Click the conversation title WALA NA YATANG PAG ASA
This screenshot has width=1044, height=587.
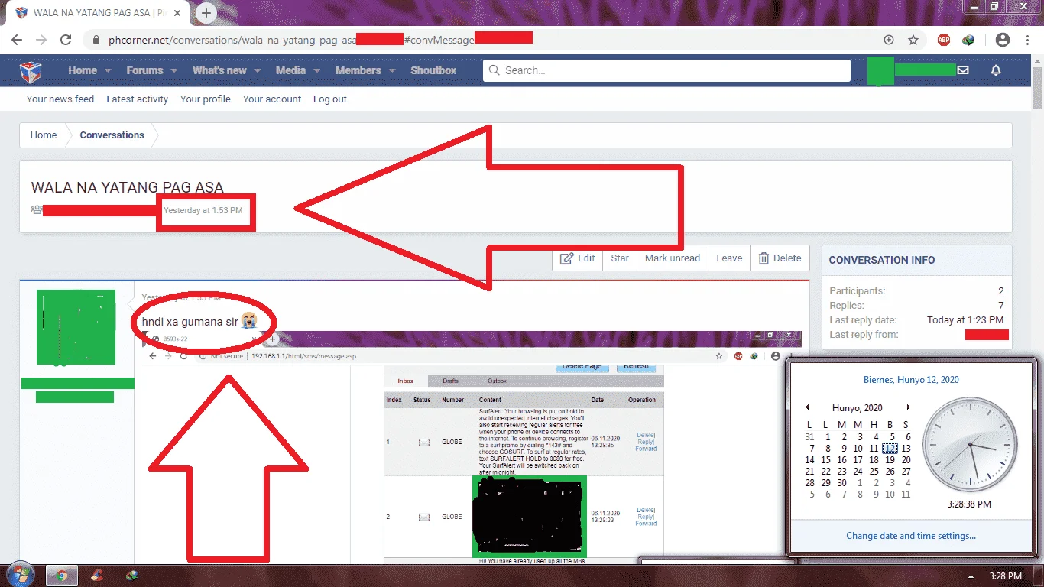click(128, 187)
